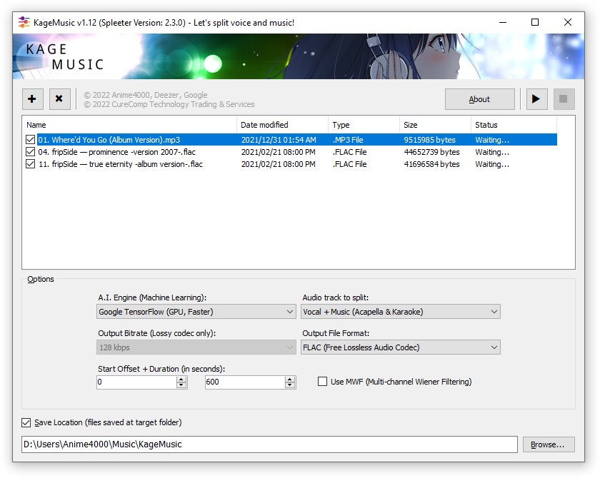The height and width of the screenshot is (478, 600).
Task: Decrease the Duration value with down arrow
Action: [x=290, y=385]
